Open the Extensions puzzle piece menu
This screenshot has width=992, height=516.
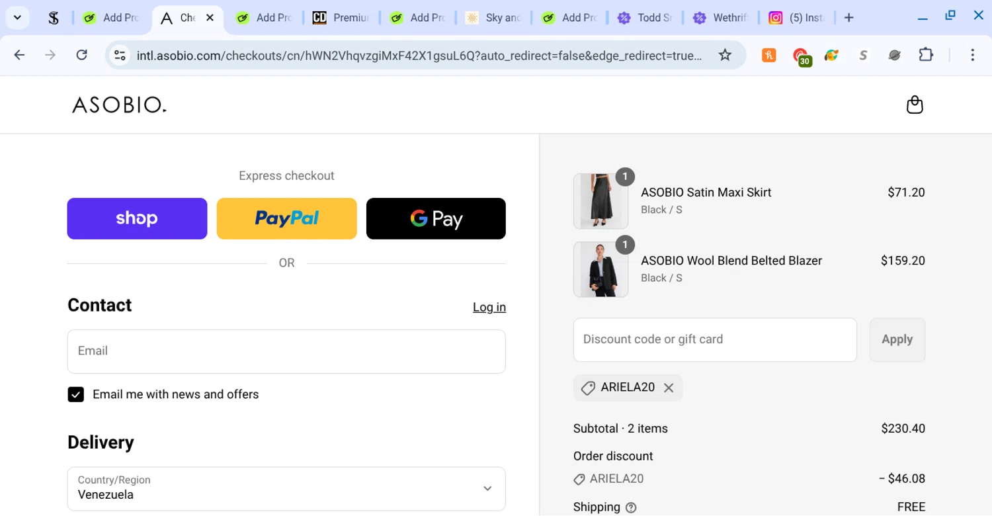click(926, 55)
